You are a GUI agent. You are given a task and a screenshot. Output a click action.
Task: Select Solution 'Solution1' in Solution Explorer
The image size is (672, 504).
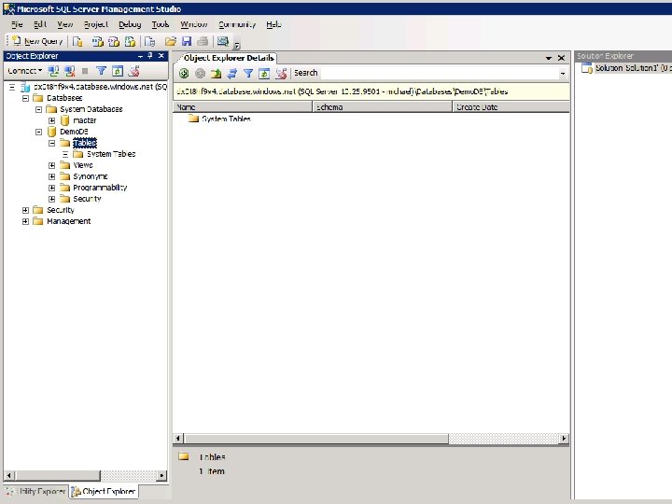(626, 68)
